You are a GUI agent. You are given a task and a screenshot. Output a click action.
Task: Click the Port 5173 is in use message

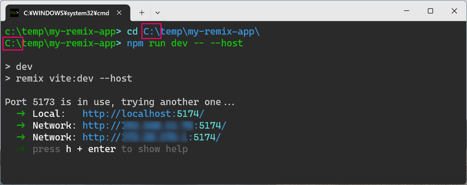120,102
